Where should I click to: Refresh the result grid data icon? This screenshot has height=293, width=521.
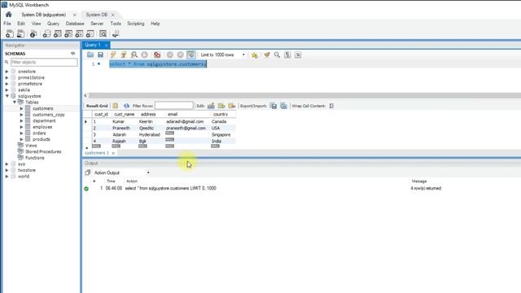126,106
